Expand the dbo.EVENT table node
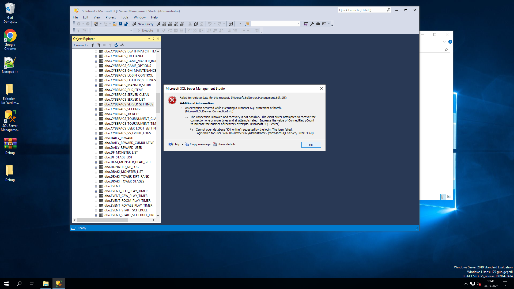 click(96, 187)
